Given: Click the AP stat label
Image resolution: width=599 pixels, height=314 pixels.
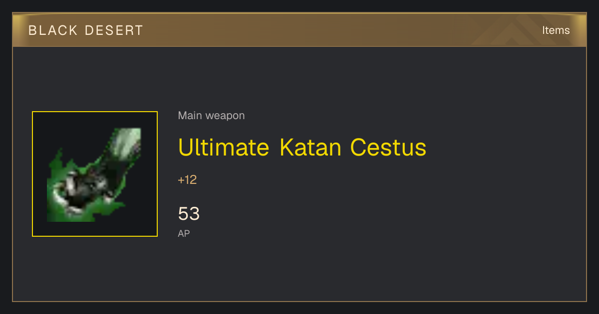Looking at the screenshot, I should [184, 233].
